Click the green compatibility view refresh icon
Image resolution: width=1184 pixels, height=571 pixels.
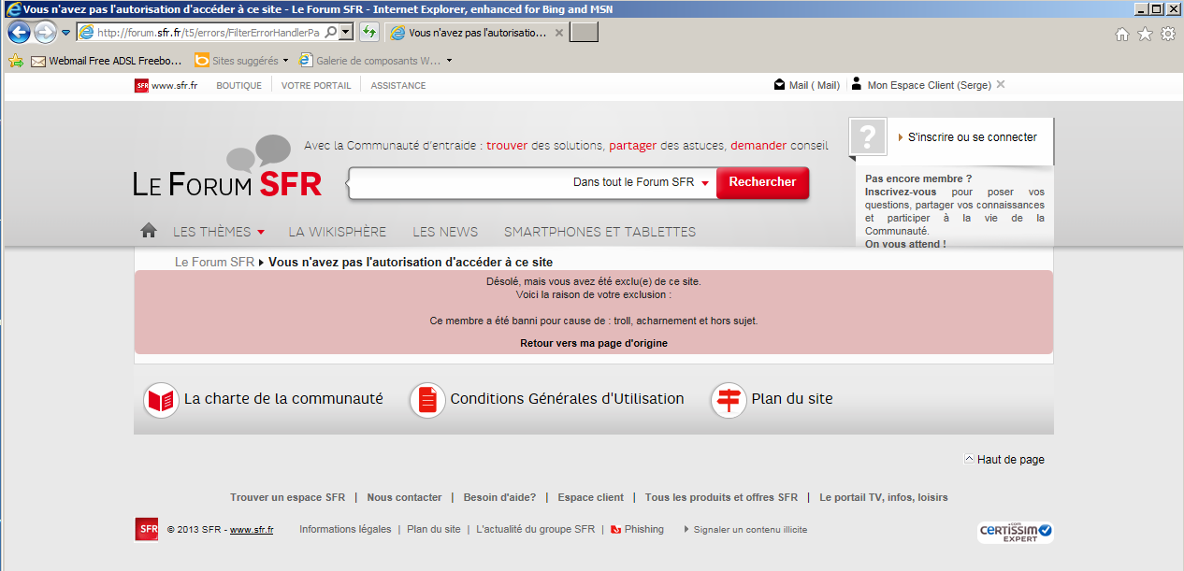click(368, 31)
